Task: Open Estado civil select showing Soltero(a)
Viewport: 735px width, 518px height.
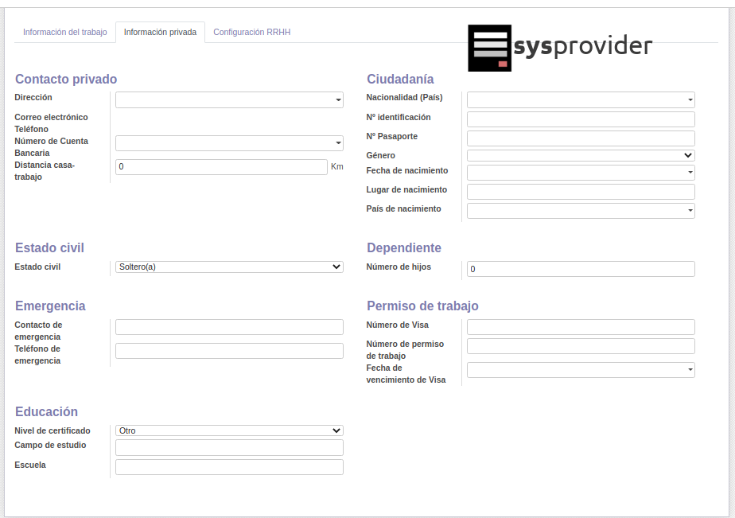Action: (x=229, y=267)
